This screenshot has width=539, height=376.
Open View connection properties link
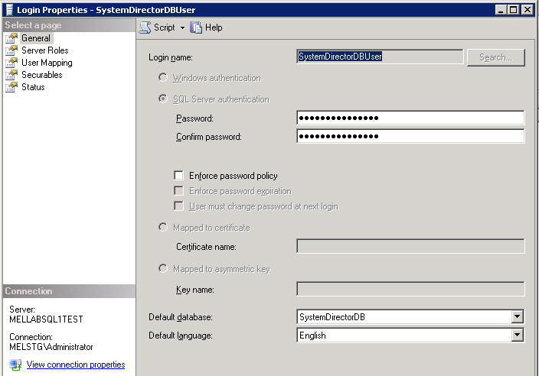(x=75, y=365)
